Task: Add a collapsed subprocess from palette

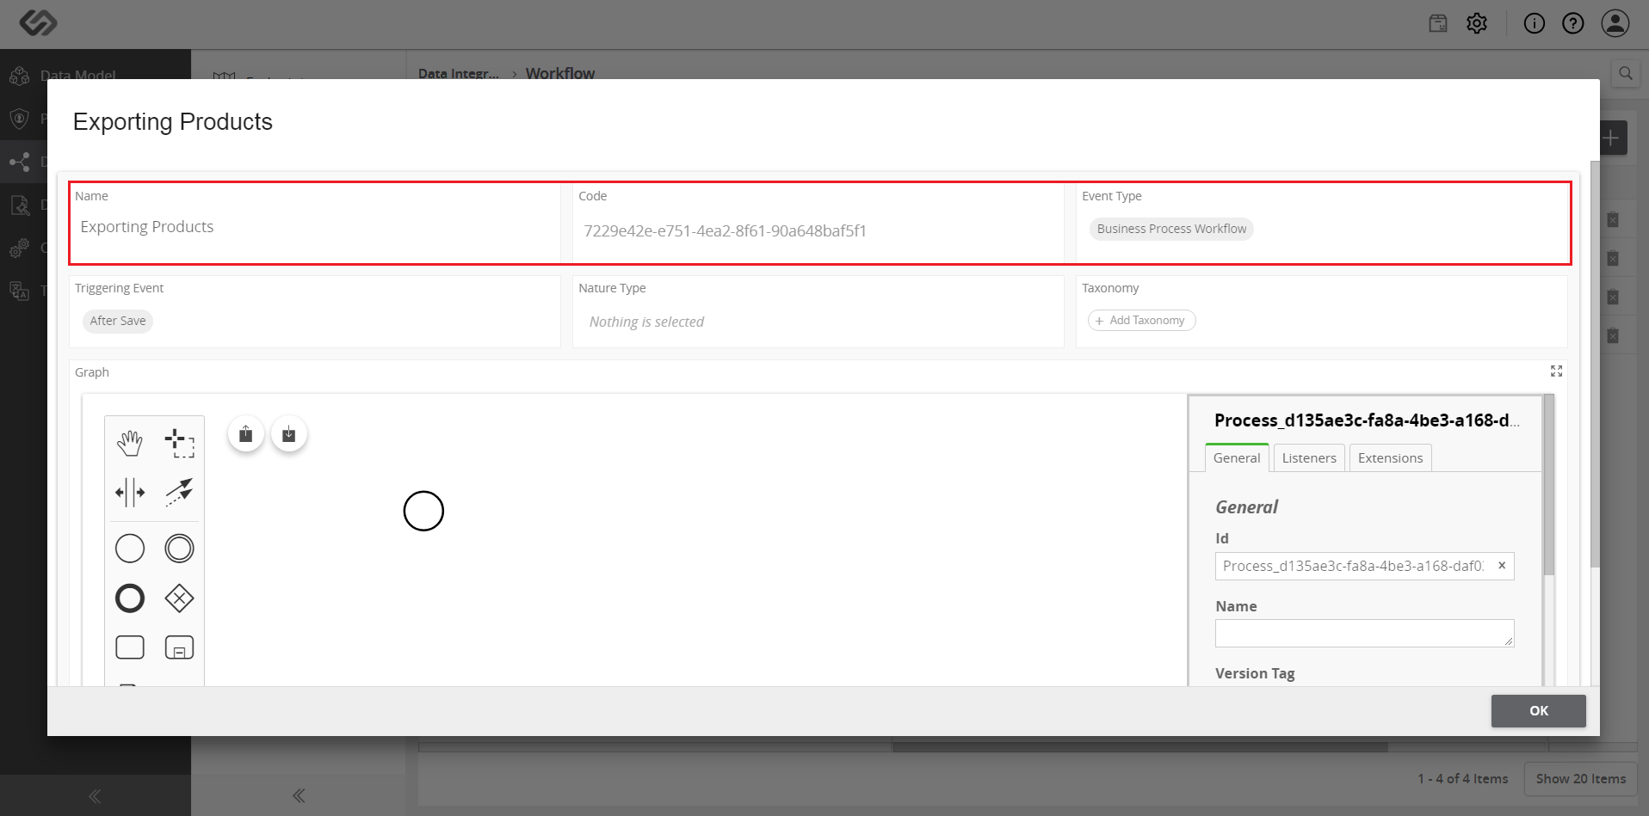Action: pos(179,647)
